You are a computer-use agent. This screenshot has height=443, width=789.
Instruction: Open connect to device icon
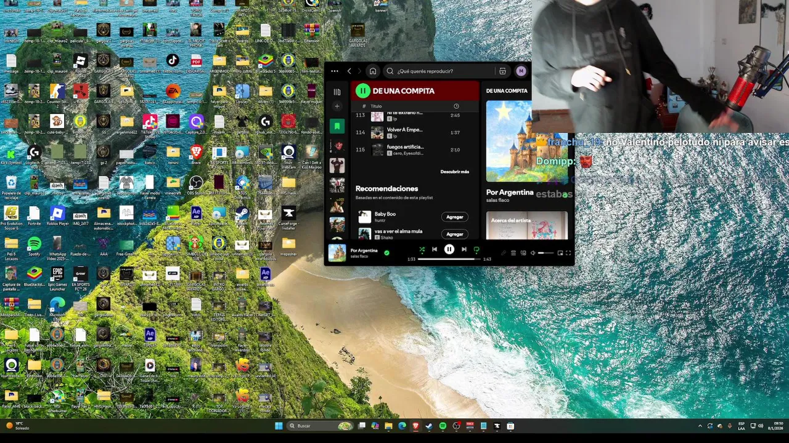coord(523,253)
